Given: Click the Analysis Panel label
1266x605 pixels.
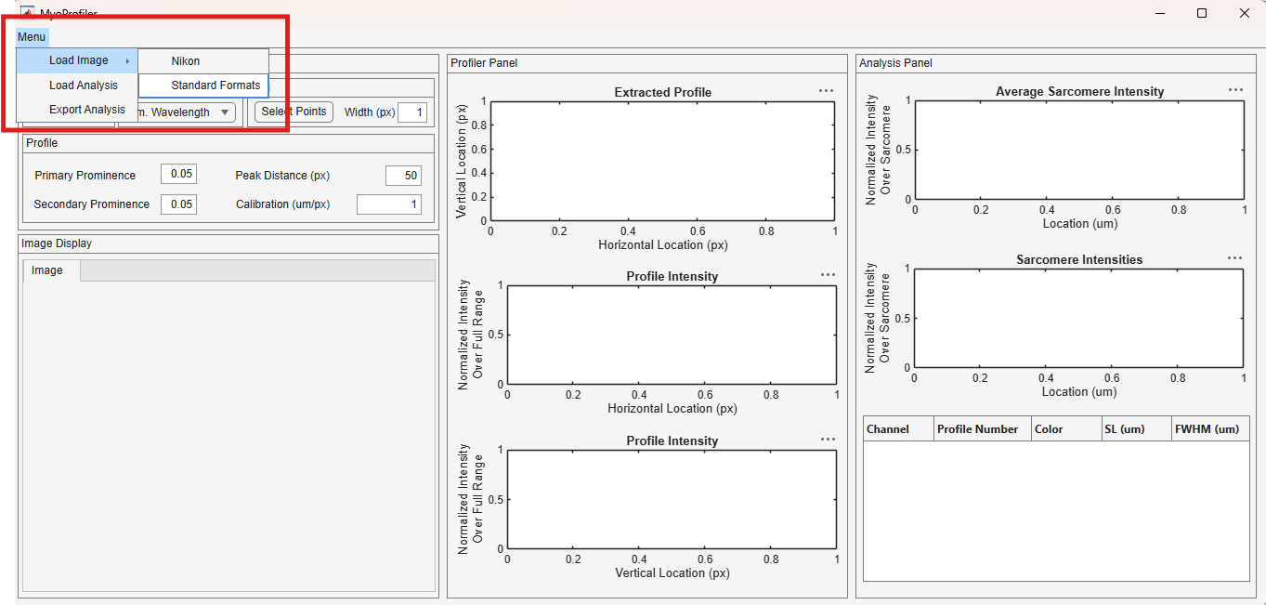Looking at the screenshot, I should [895, 63].
